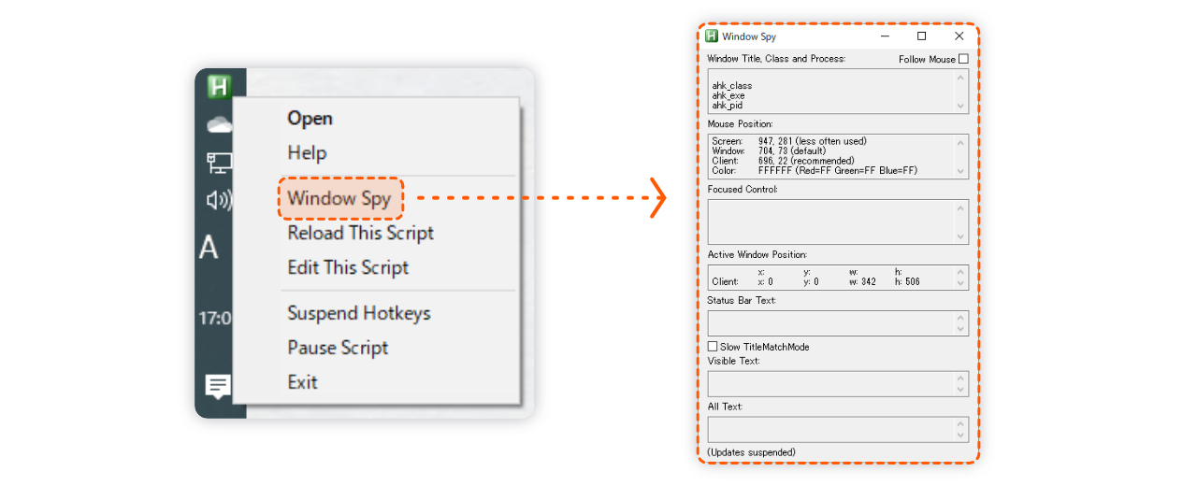
Task: Check the Slow TitleMatchMode option
Action: [x=713, y=347]
